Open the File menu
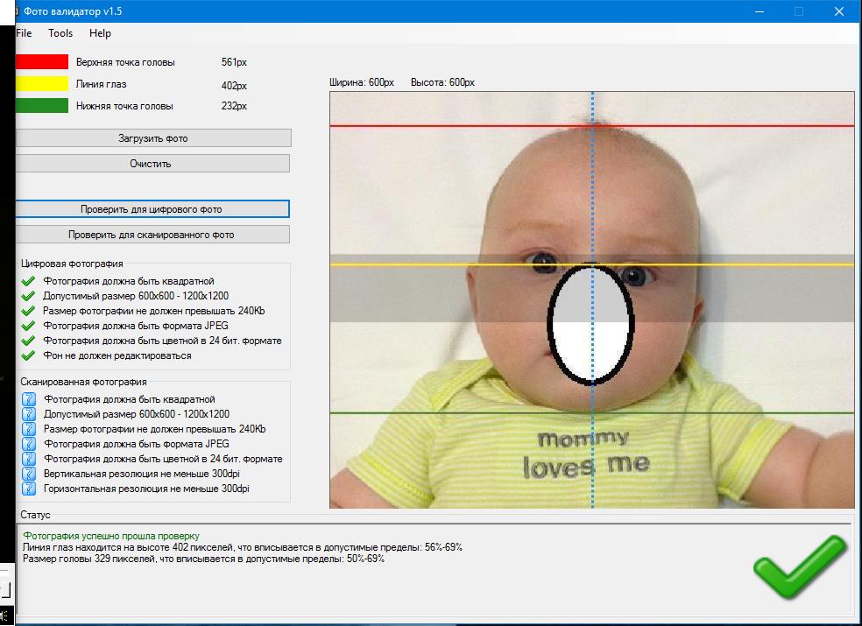The width and height of the screenshot is (862, 626). click(x=24, y=33)
